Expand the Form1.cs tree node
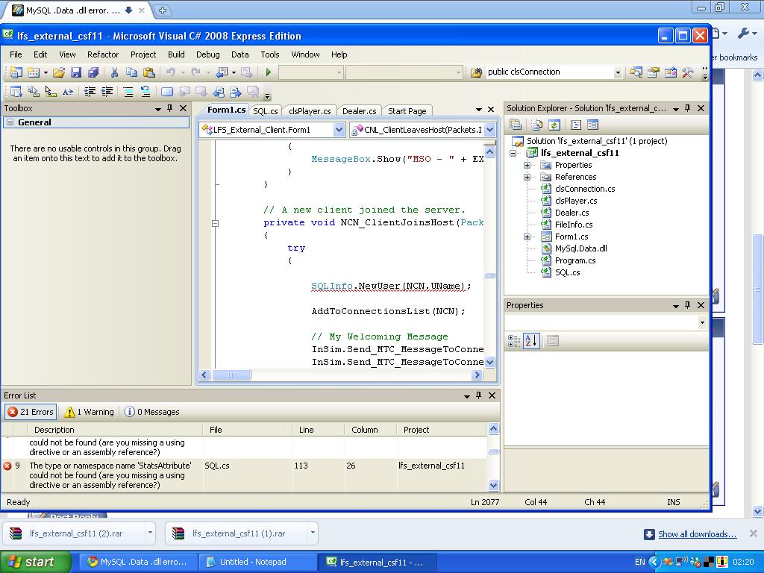The height and width of the screenshot is (573, 764). click(x=527, y=237)
